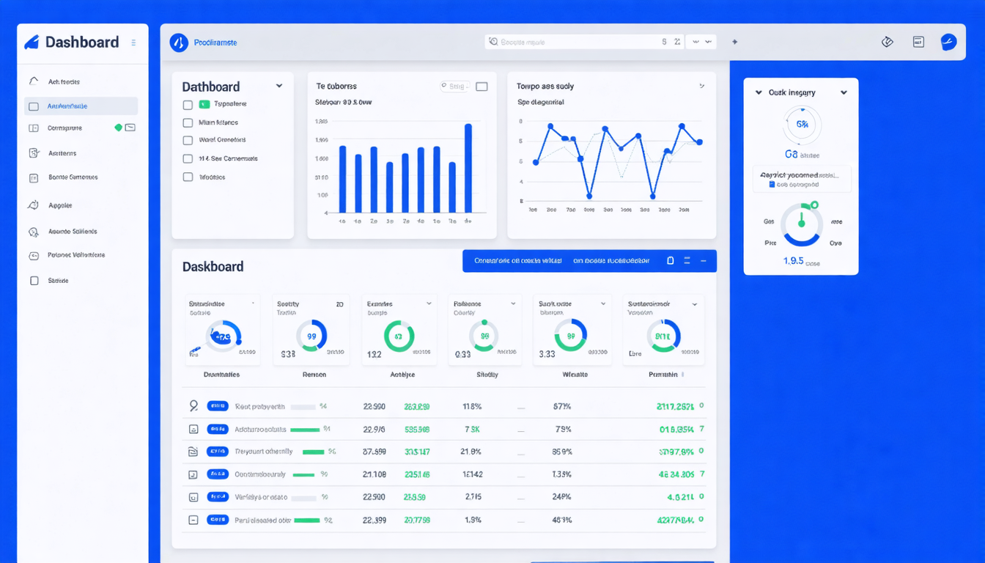Click the round blue logo in the top bar
The width and height of the screenshot is (985, 563).
[179, 43]
